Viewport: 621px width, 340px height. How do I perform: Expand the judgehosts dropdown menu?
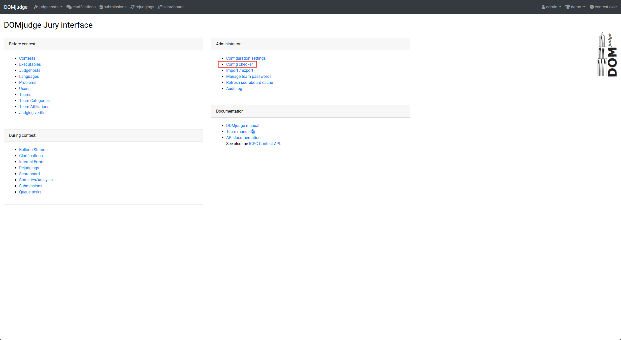[x=48, y=7]
